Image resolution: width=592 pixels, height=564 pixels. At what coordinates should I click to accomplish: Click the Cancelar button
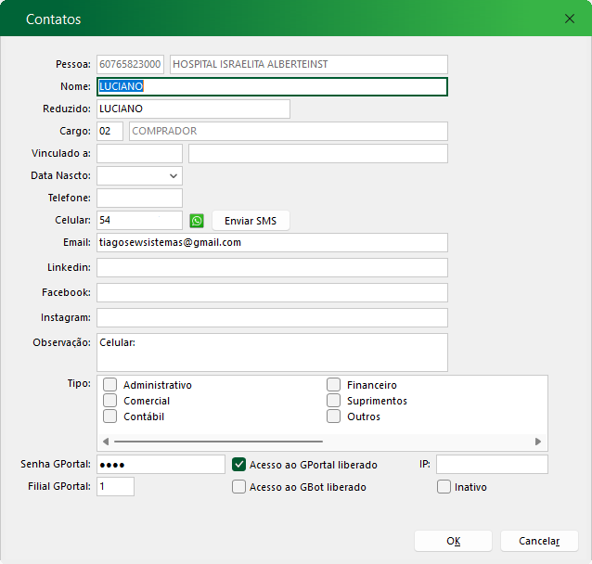[539, 541]
